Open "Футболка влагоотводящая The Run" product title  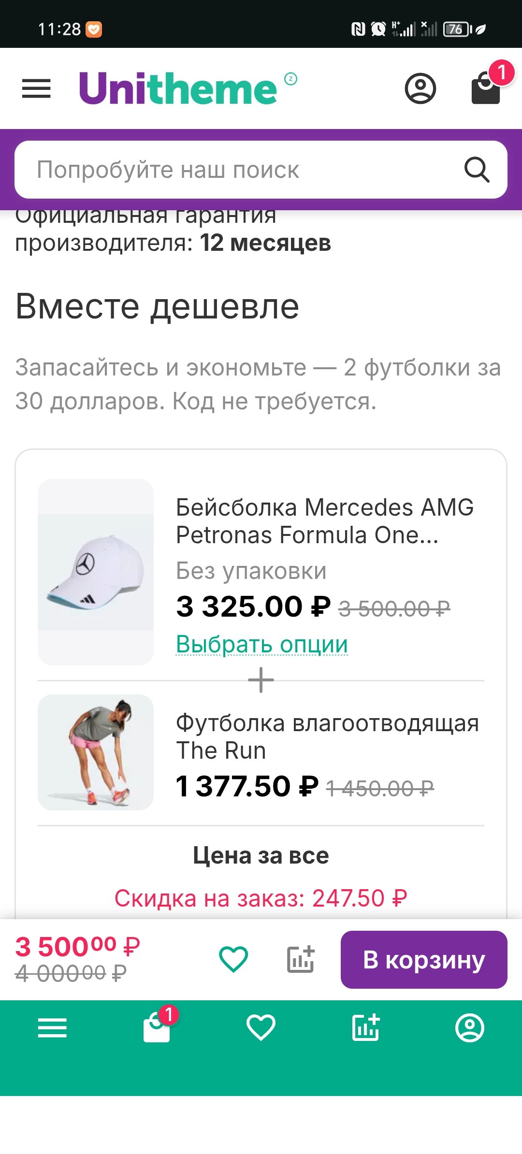(x=327, y=736)
